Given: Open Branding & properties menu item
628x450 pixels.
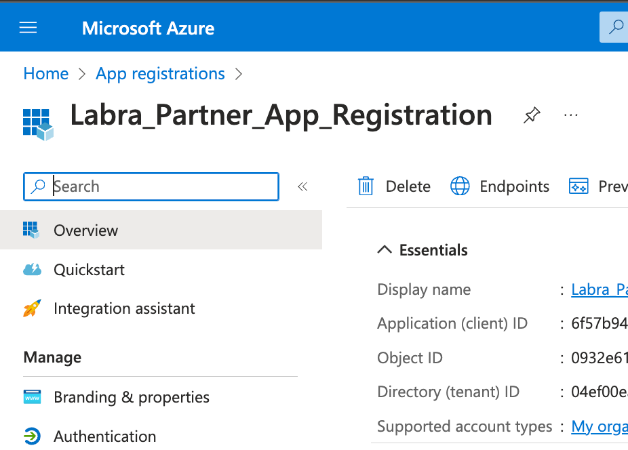Looking at the screenshot, I should (x=132, y=397).
